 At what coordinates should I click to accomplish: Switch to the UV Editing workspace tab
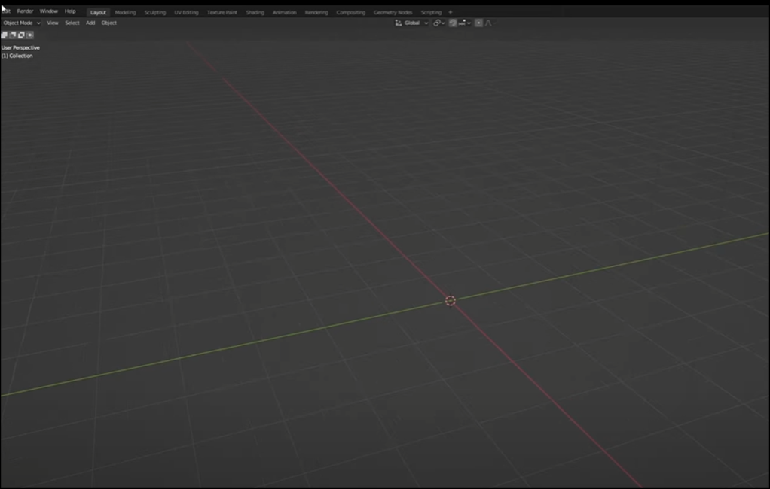187,12
